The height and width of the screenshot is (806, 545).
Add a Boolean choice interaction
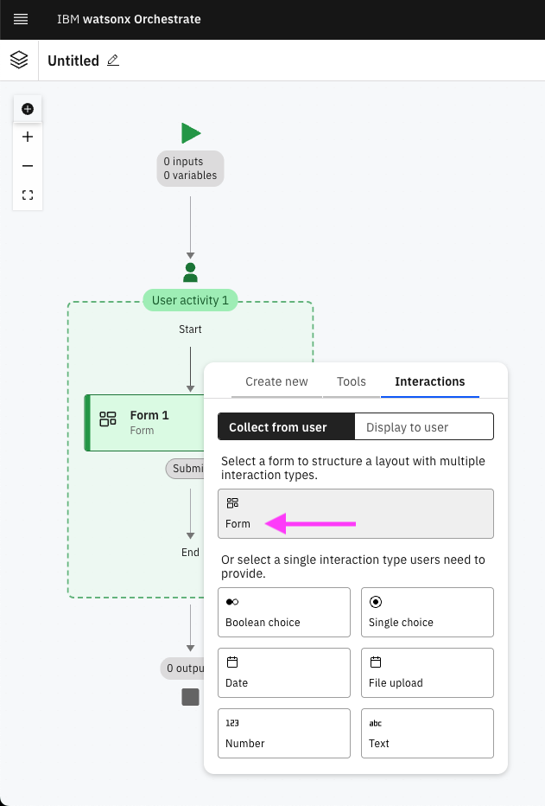coord(284,612)
